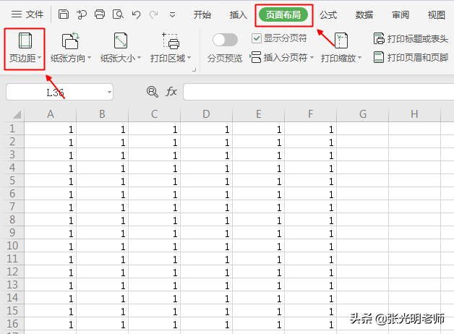The image size is (454, 334).
Task: Expand the 纸张大小 dropdown
Action: 140,58
